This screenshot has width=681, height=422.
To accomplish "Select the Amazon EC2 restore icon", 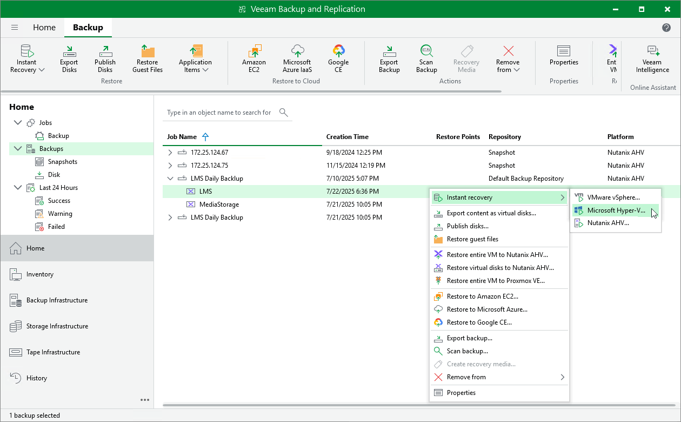I will pos(254,57).
